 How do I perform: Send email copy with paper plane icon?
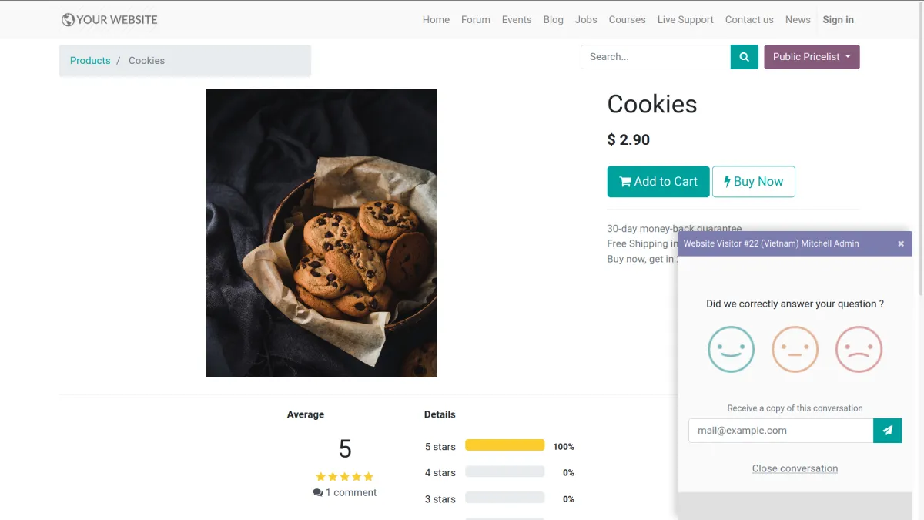pos(887,431)
